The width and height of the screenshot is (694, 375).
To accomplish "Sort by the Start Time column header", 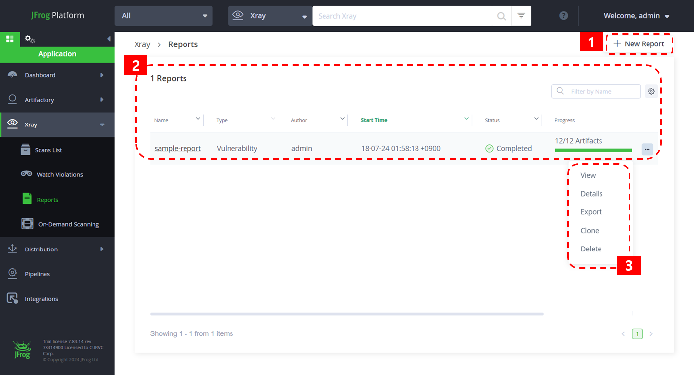I will [374, 120].
